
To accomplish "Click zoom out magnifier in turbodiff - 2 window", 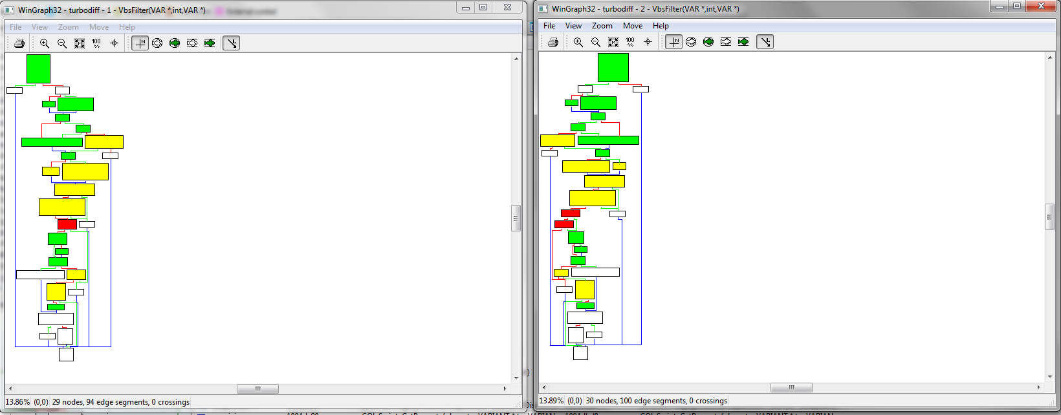I will coord(596,42).
